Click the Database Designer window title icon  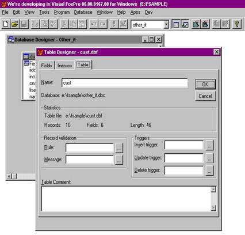point(11,40)
